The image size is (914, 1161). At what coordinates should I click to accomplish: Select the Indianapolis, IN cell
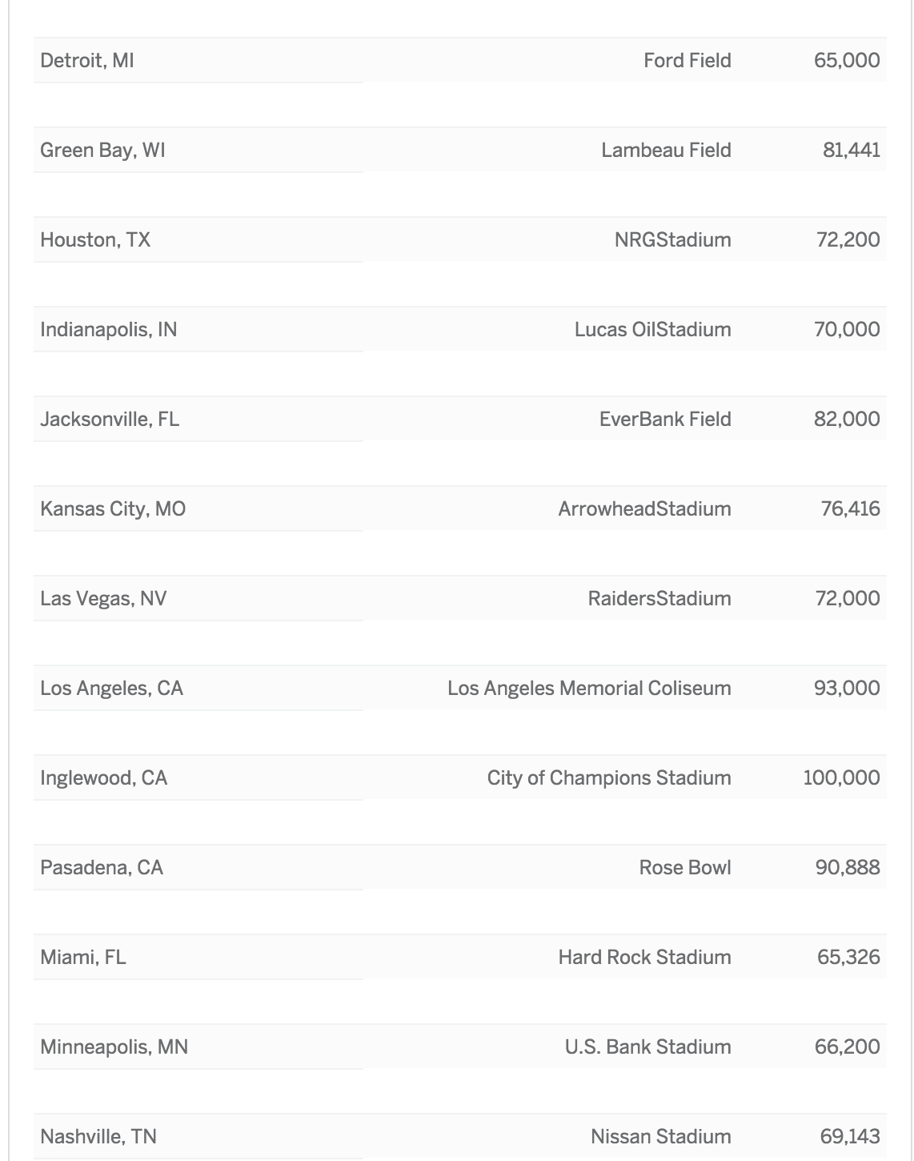click(x=109, y=330)
